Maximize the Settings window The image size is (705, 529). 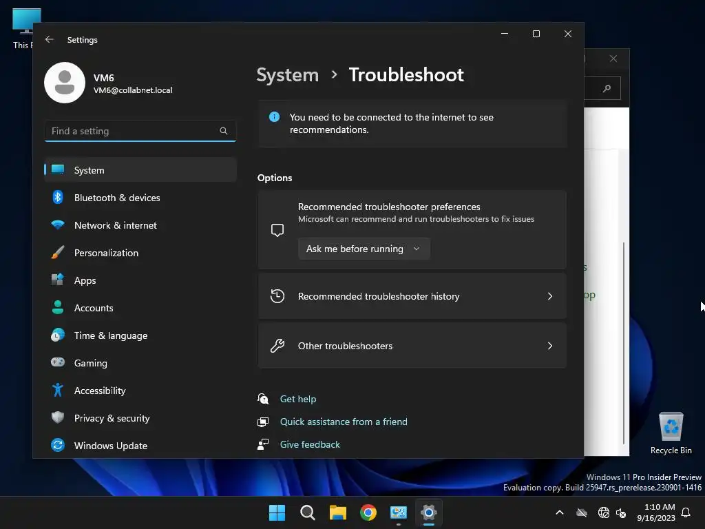(x=536, y=34)
